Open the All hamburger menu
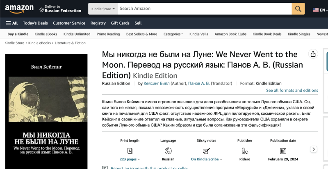328x169 pixels. click(11, 23)
